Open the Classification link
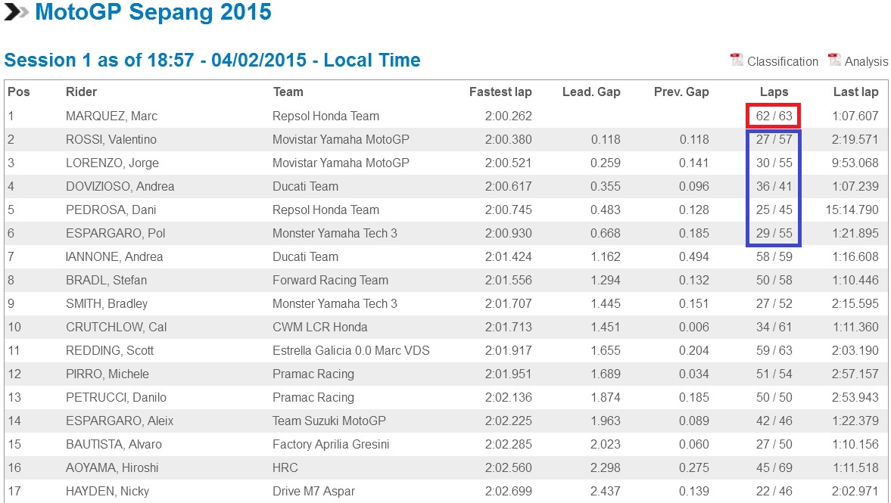Viewport: 891px width, 503px height. [x=782, y=61]
